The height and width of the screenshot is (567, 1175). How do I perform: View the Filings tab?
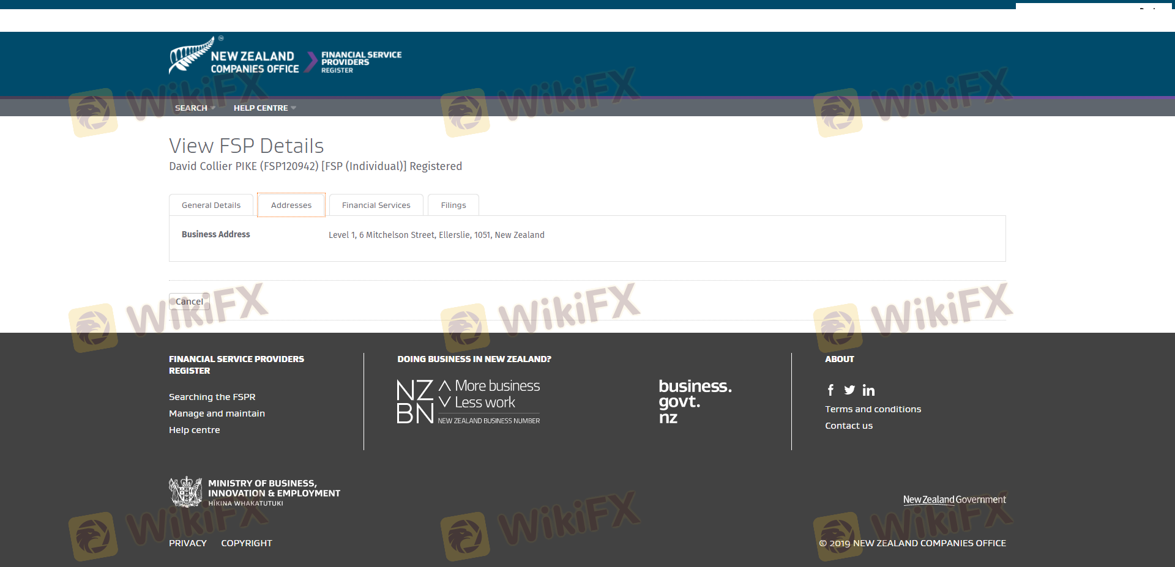pos(453,206)
